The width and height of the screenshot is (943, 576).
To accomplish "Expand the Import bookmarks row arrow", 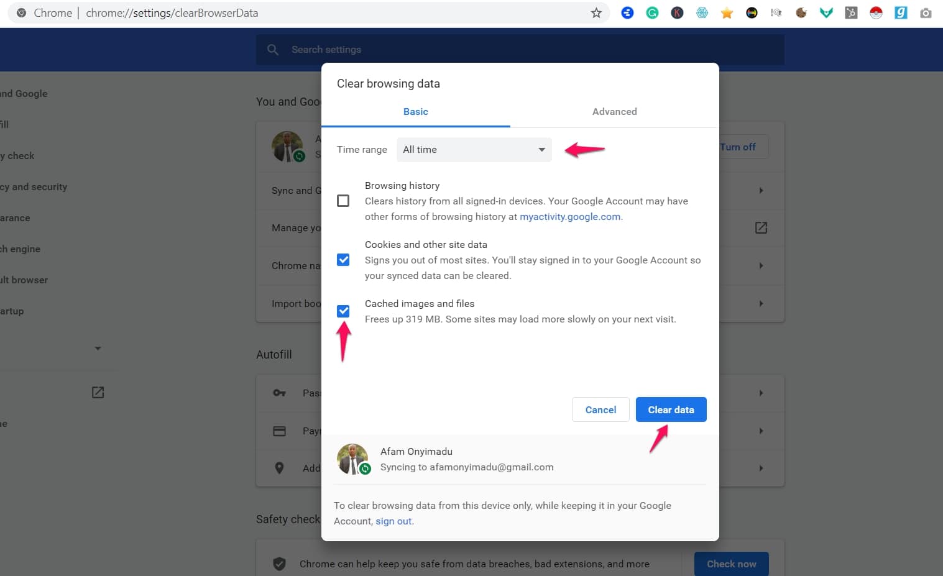I will (761, 304).
